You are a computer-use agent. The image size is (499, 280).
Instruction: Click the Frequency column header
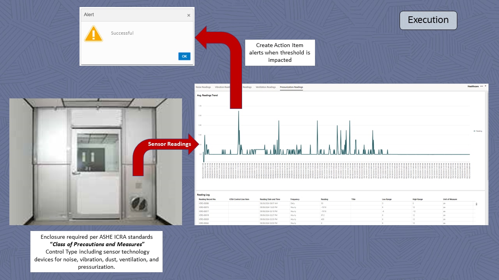(295, 199)
